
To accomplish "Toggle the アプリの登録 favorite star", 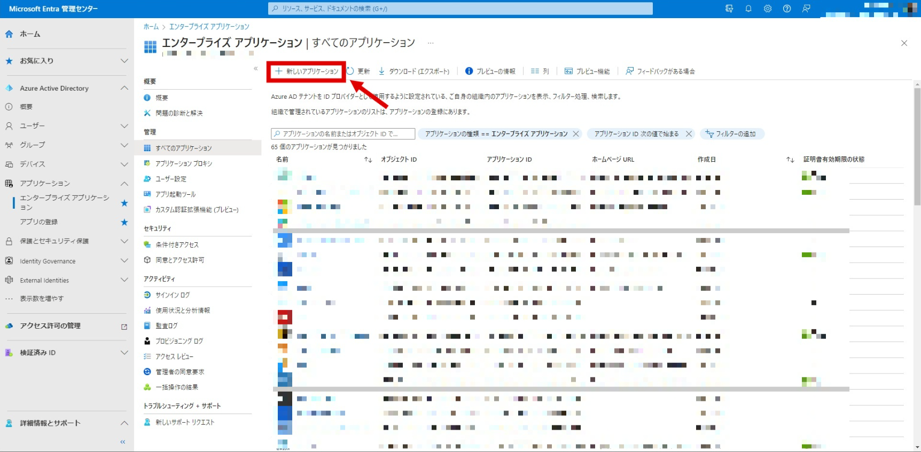I will pyautogui.click(x=124, y=222).
